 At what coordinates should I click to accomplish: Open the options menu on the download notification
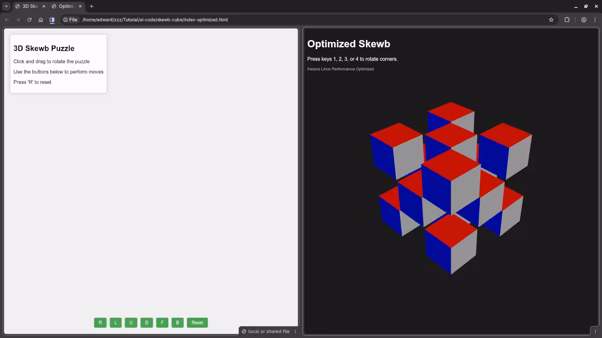click(x=295, y=331)
